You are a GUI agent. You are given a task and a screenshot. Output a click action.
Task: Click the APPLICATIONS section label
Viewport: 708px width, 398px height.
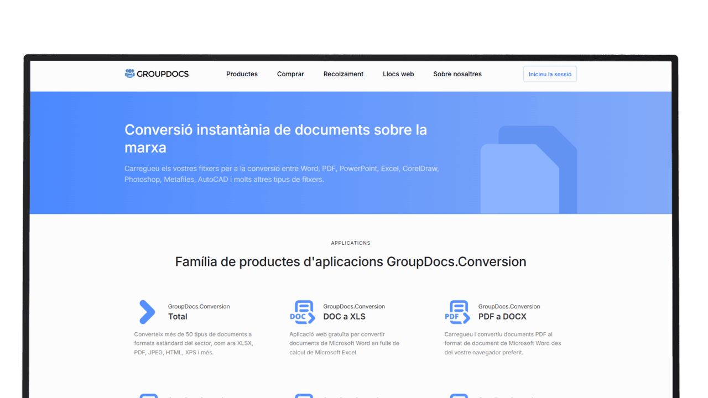point(351,243)
